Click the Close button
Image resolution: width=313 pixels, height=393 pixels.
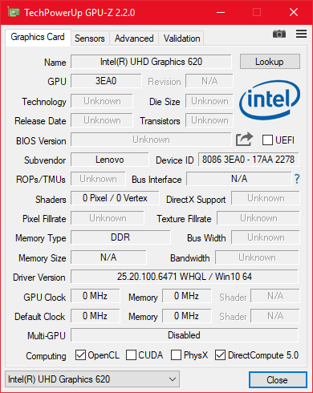click(x=278, y=379)
